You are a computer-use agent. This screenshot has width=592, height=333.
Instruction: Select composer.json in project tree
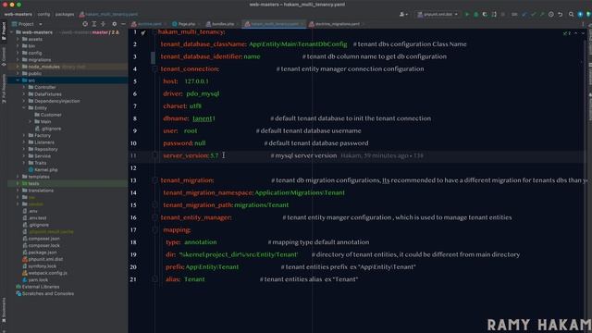pos(41,239)
